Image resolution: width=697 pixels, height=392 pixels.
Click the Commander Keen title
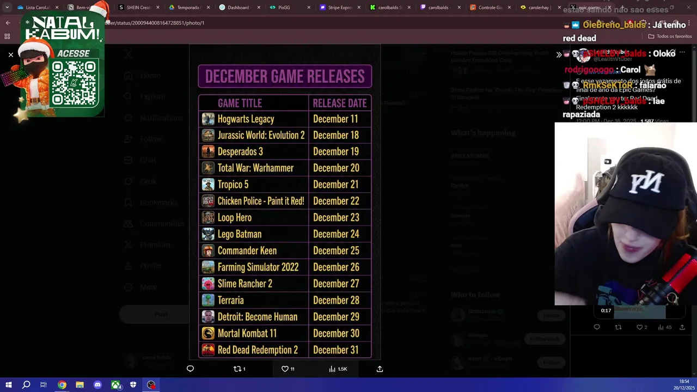[247, 250]
